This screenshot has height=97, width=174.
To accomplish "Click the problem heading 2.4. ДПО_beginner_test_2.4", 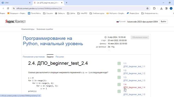I will click(x=58, y=63).
